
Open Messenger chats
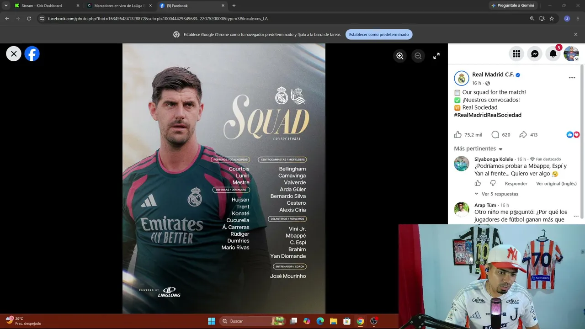coord(535,54)
